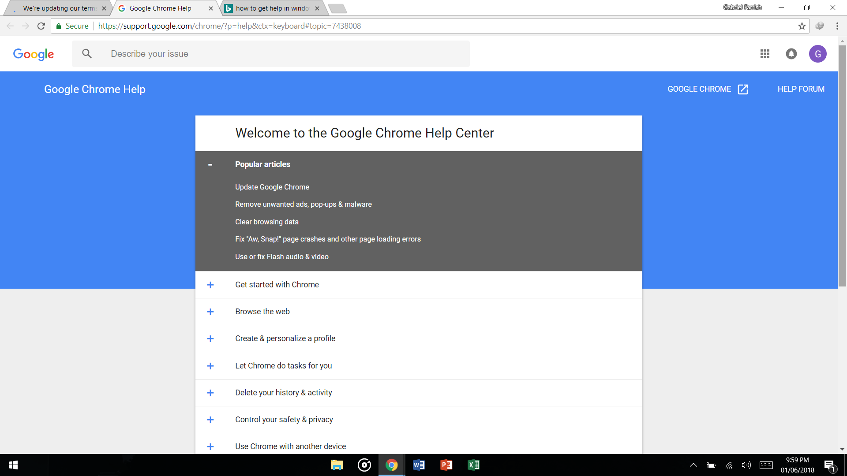Close the Google Chrome Help tab
Image resolution: width=847 pixels, height=476 pixels.
211,8
